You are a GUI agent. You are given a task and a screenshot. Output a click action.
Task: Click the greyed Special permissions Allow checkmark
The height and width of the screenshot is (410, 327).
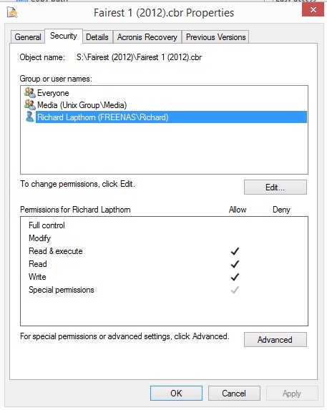235,290
